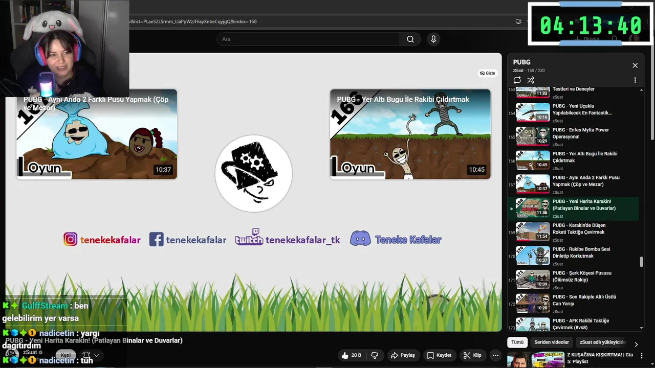Open zSuat channel link under playlist title
655x368 pixels.
coord(518,71)
